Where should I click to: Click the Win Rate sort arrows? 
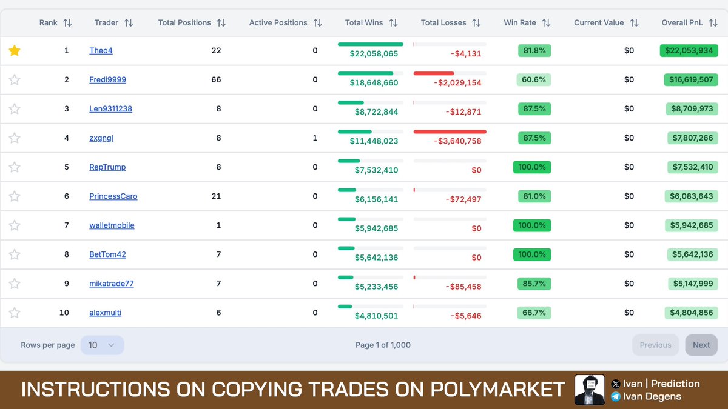tap(546, 23)
